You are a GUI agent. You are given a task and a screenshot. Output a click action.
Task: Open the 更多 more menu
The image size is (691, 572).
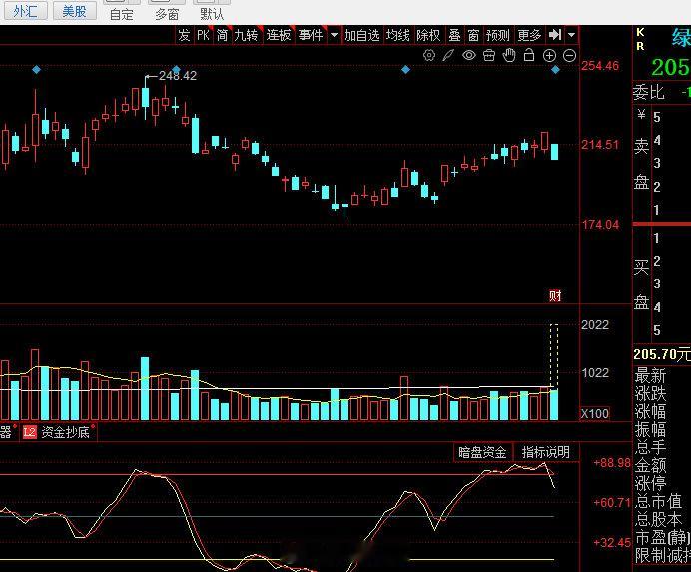[x=529, y=35]
